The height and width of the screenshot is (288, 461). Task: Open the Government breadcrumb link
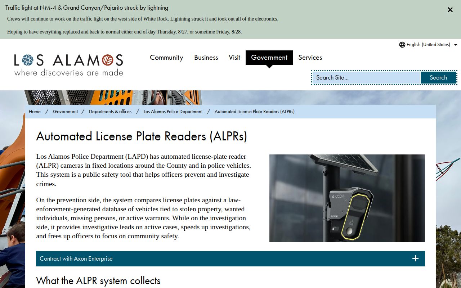[x=65, y=112]
